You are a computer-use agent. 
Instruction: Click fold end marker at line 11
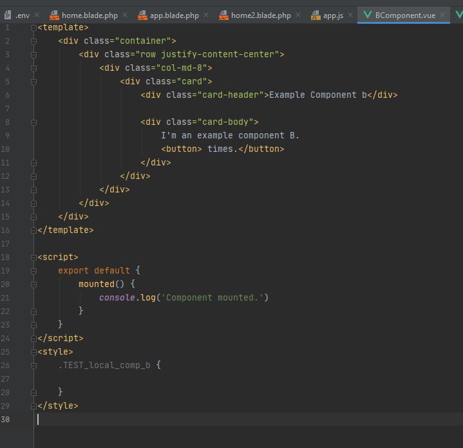(33, 163)
